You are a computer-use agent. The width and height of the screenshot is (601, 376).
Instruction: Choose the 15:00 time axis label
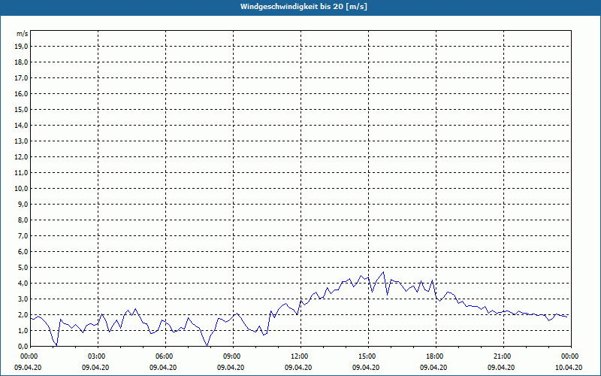tap(367, 356)
